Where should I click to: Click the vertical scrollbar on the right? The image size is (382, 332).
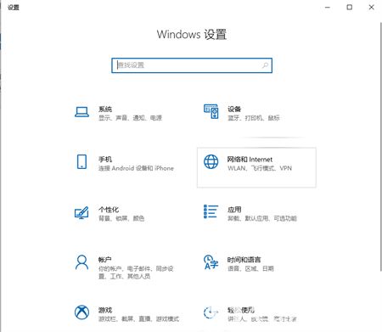point(380,147)
